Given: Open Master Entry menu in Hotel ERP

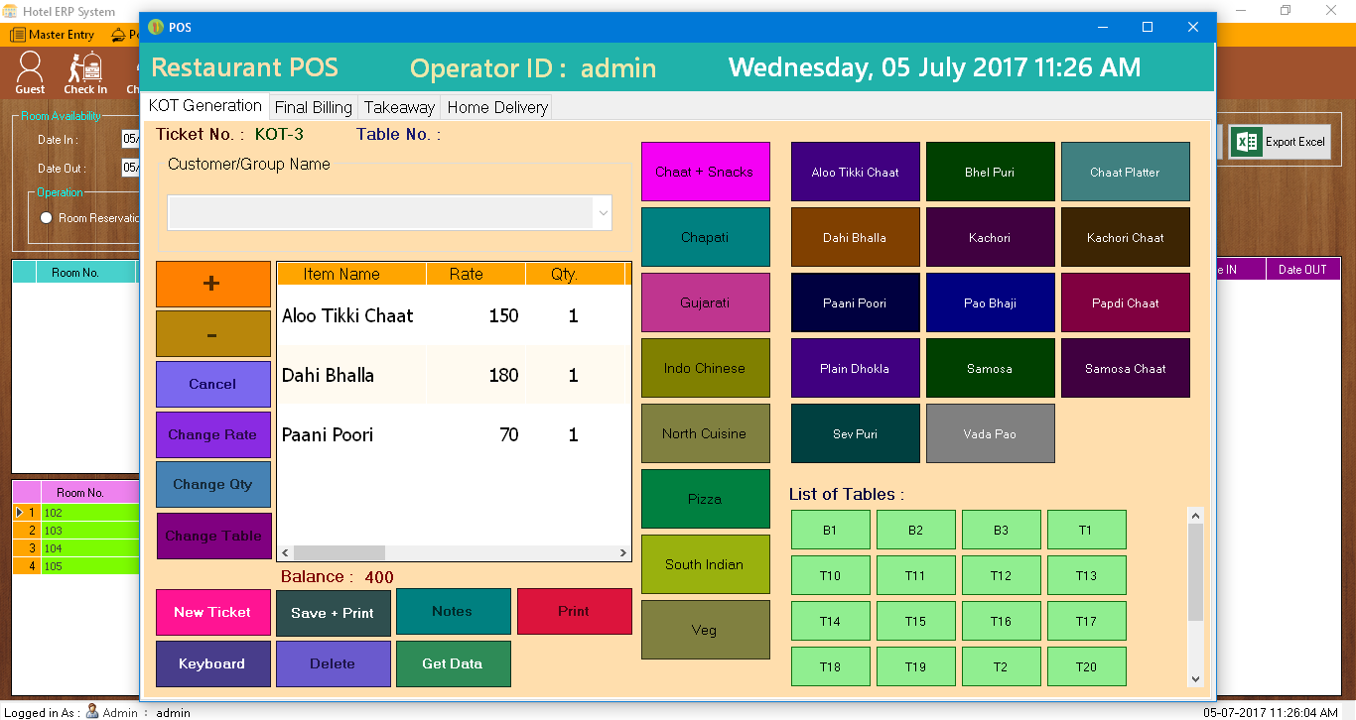Looking at the screenshot, I should (53, 35).
